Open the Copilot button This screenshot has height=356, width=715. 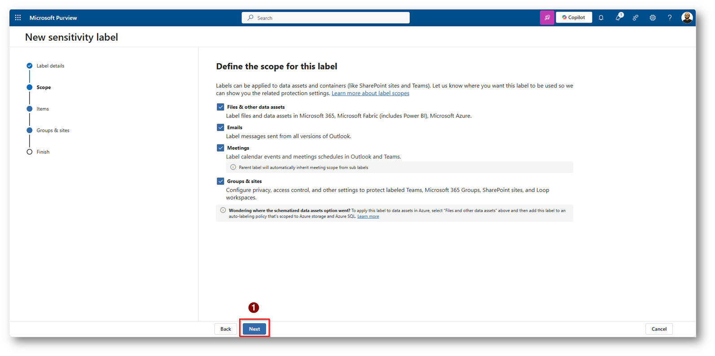tap(574, 17)
